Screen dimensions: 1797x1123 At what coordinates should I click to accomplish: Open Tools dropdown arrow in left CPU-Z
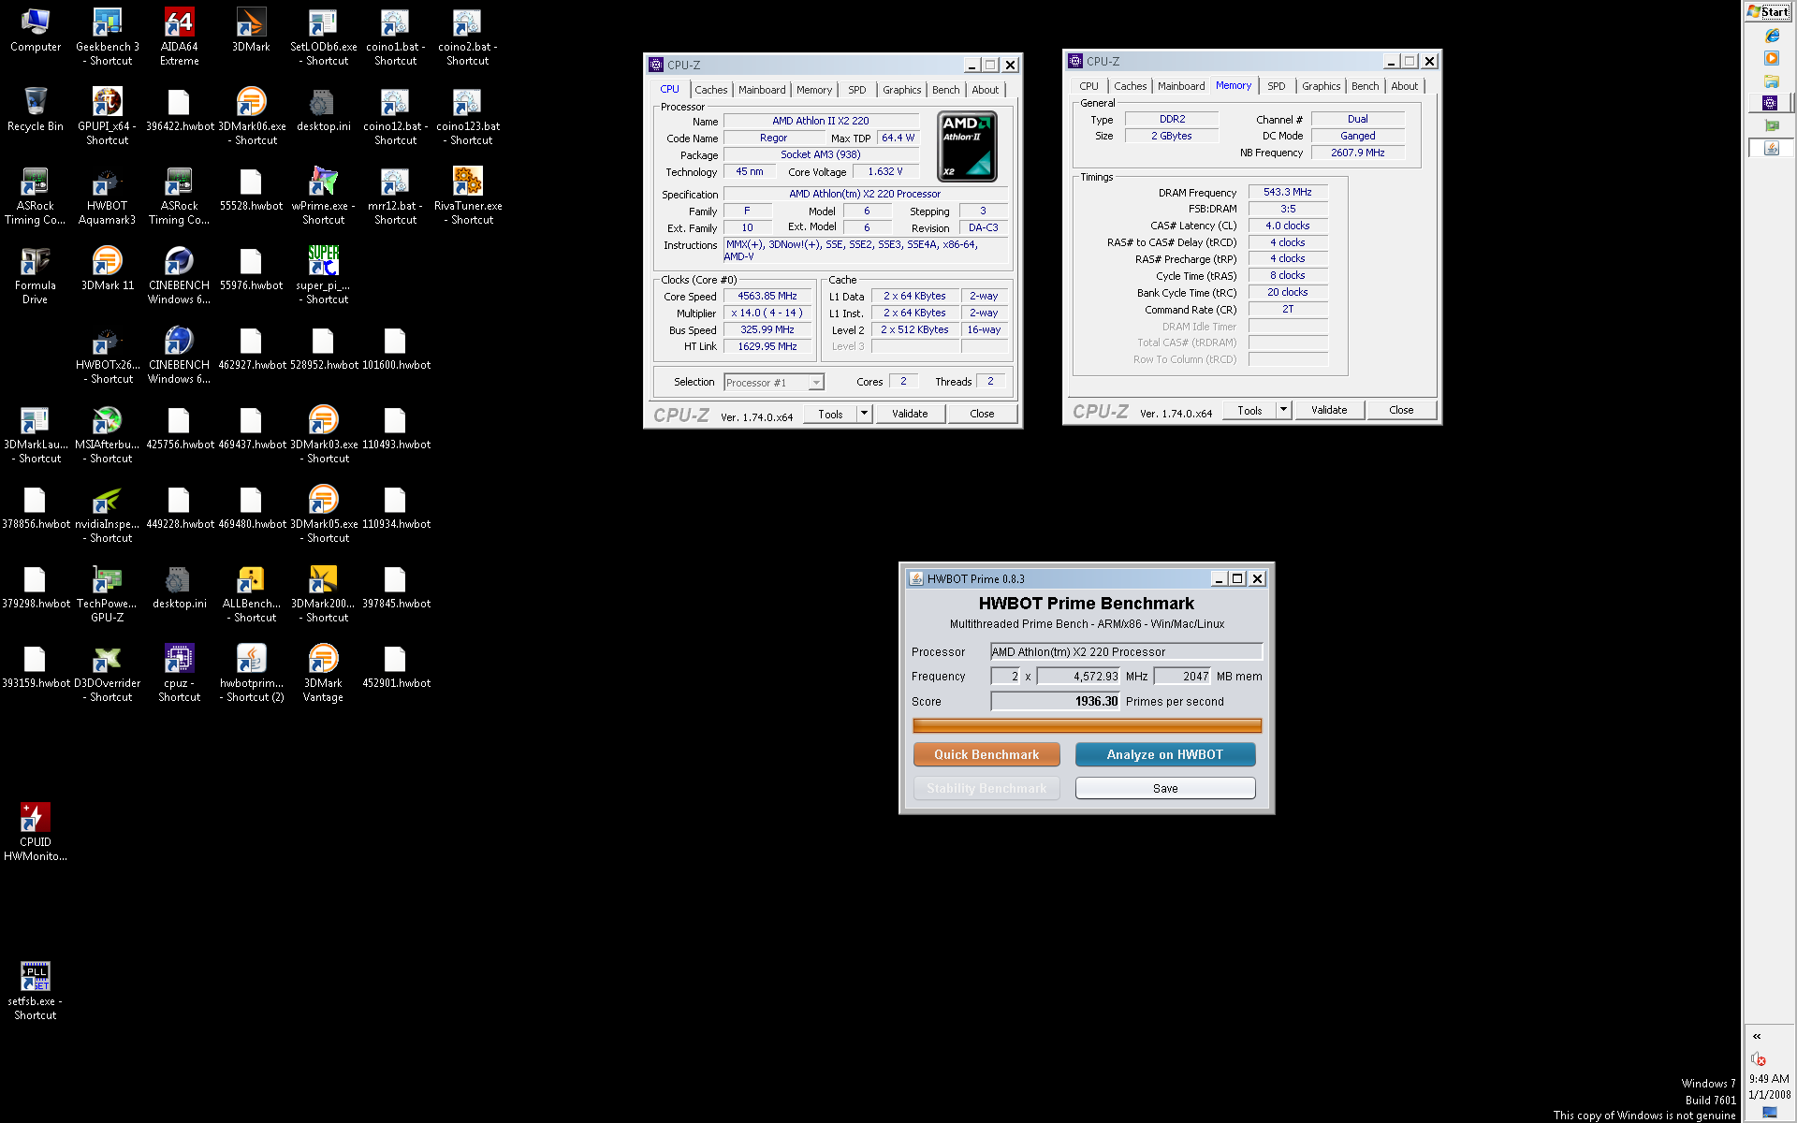[865, 414]
